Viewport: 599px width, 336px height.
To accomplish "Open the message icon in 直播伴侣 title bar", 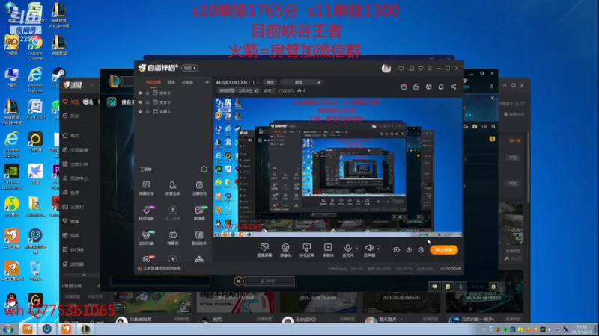I will tap(401, 69).
